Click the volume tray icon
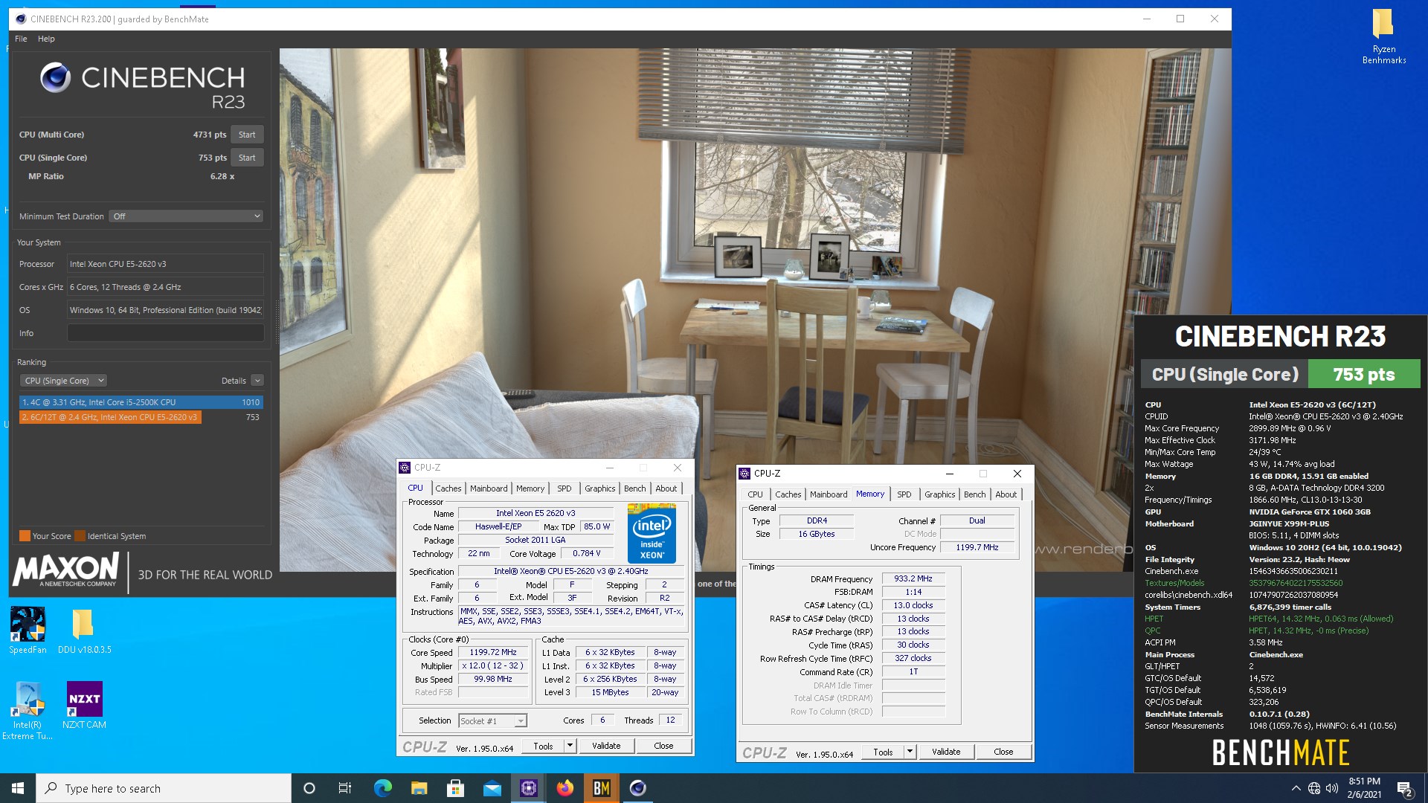 [1332, 788]
